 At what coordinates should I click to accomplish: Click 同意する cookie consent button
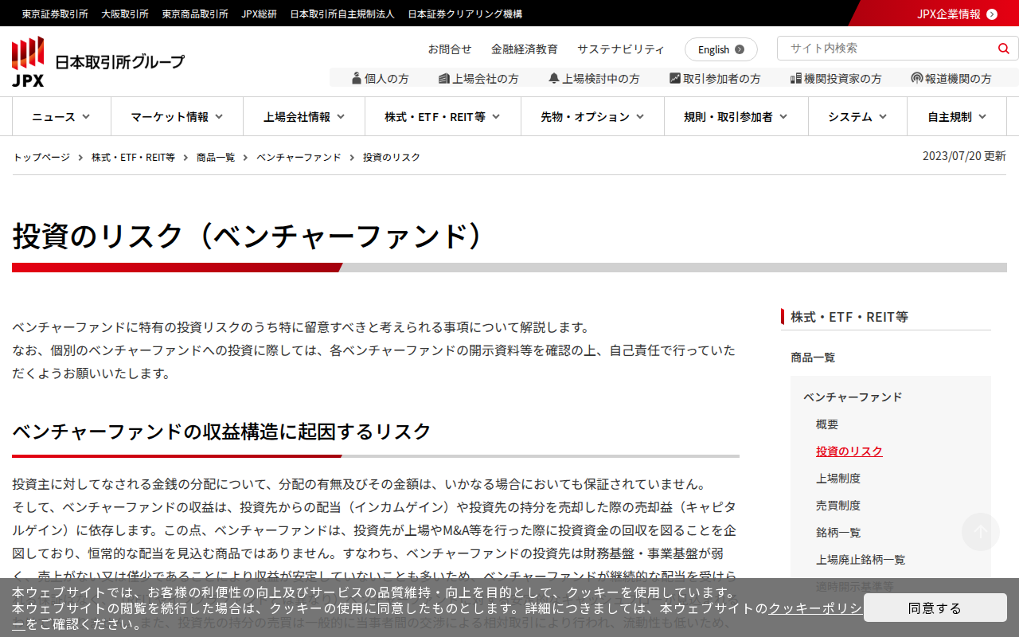pyautogui.click(x=935, y=608)
